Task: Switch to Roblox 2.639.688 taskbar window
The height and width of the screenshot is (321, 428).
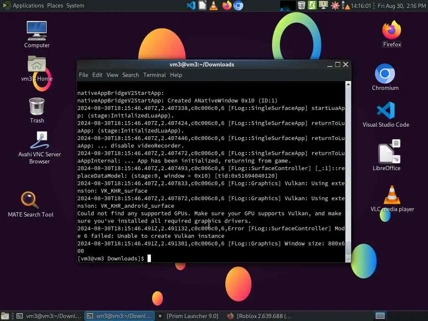Action: [259, 316]
